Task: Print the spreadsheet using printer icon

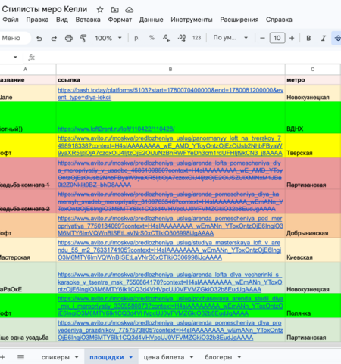Action: pyautogui.click(x=69, y=38)
